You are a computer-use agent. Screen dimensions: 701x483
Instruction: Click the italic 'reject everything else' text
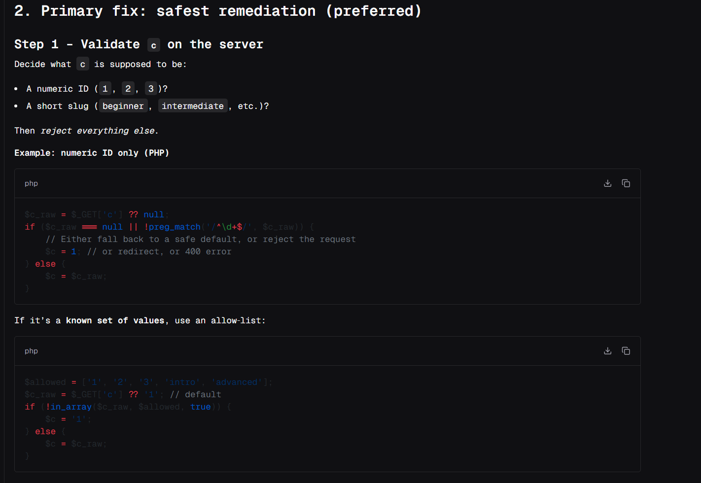tap(98, 131)
